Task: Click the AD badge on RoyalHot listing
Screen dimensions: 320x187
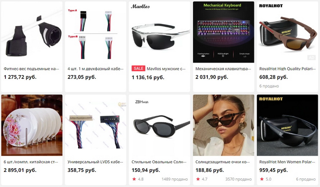Action: (x=311, y=58)
